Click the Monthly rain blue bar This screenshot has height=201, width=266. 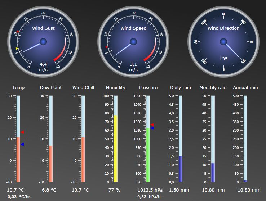click(x=213, y=173)
